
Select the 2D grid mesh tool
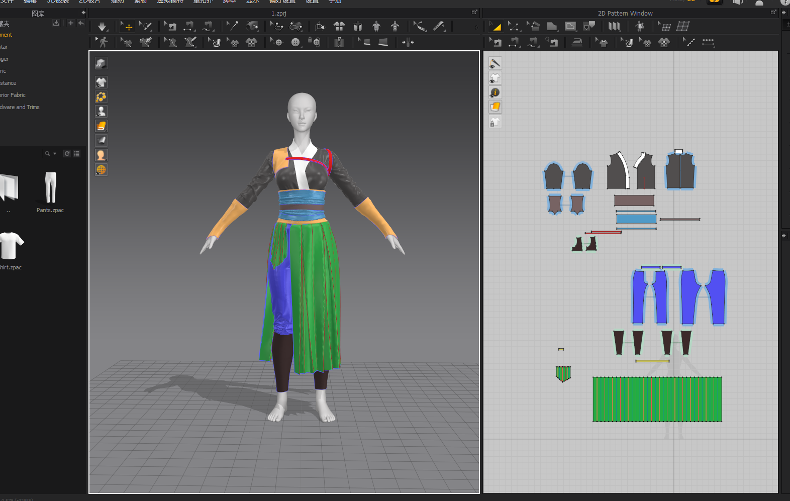click(x=683, y=26)
